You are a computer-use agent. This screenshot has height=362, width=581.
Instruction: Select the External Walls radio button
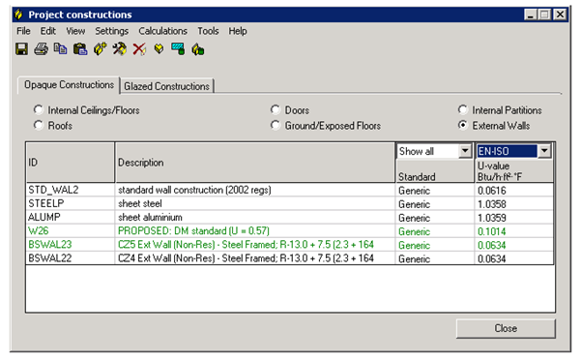point(462,126)
